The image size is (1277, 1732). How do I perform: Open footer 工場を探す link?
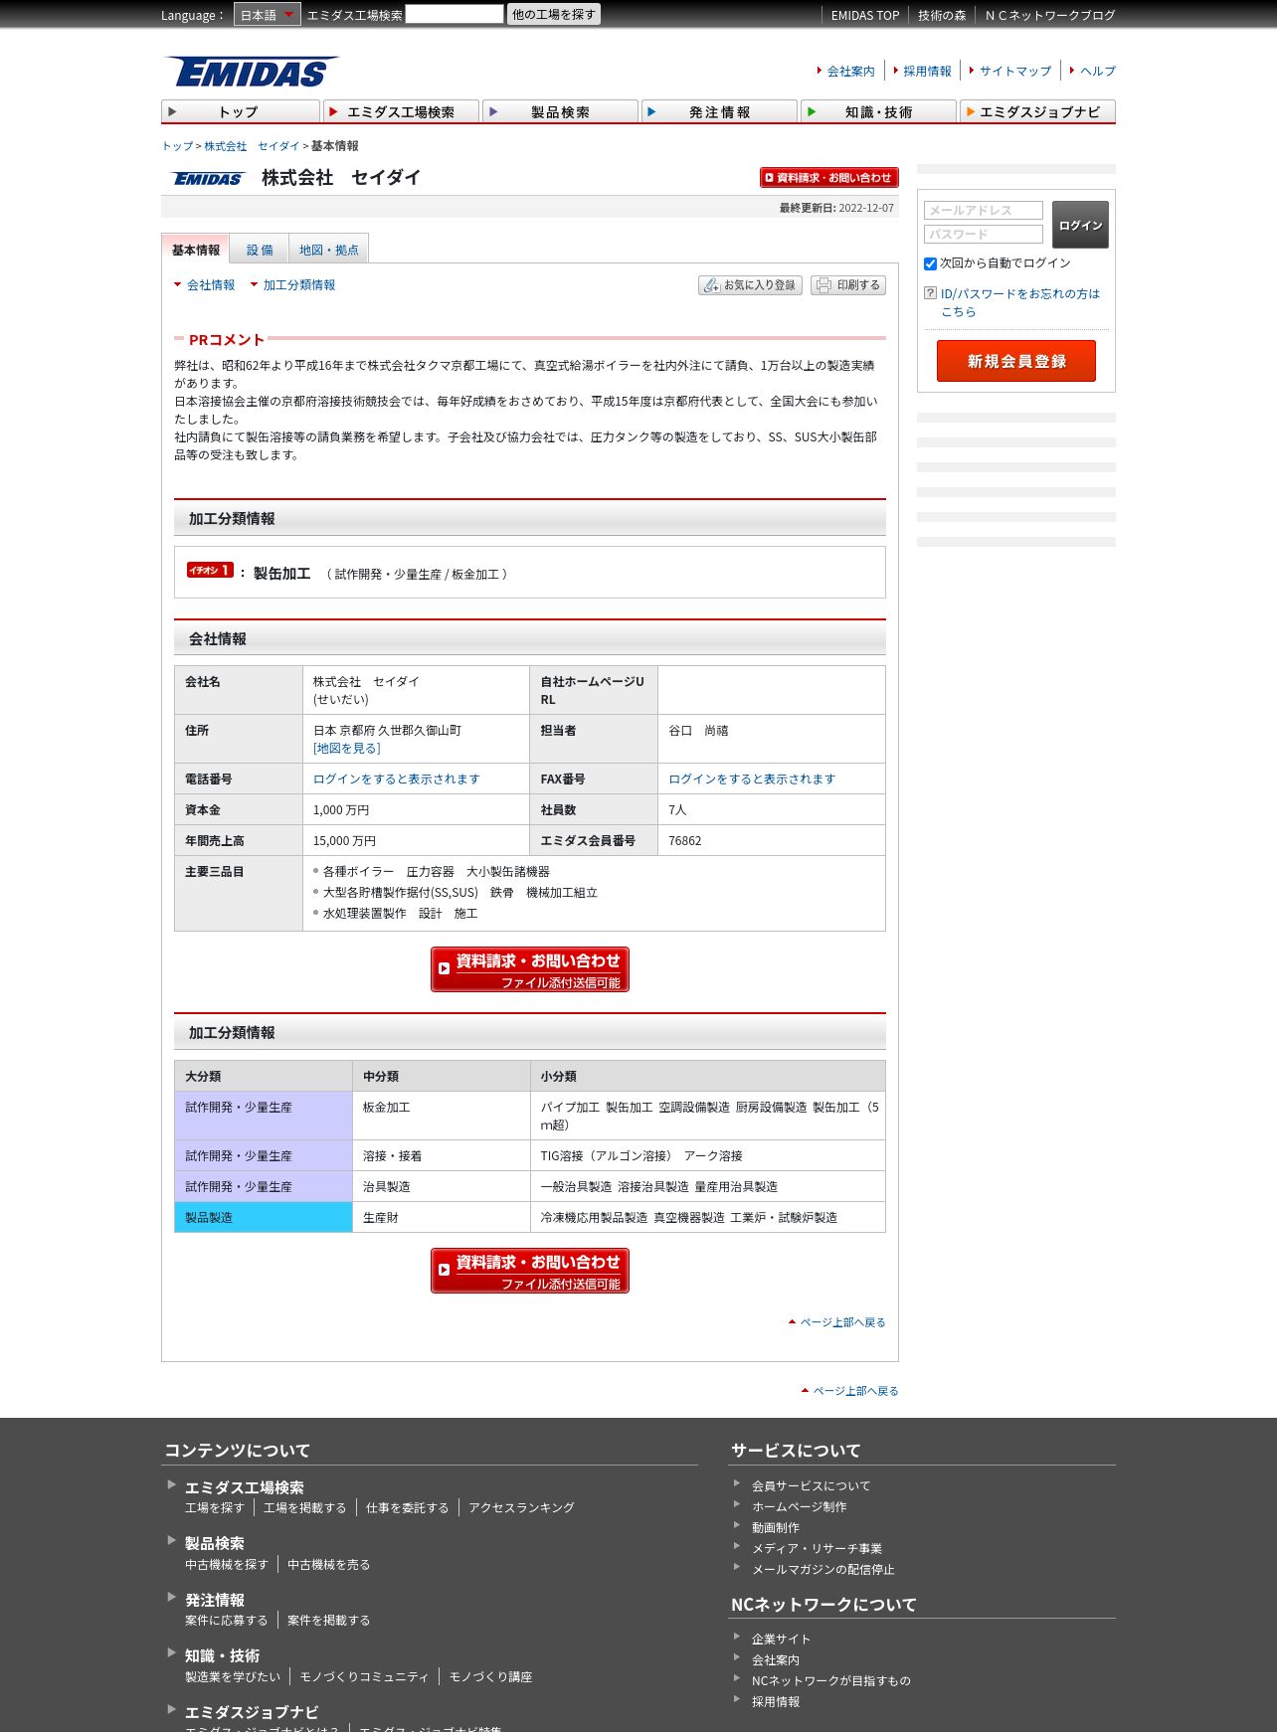(214, 1508)
